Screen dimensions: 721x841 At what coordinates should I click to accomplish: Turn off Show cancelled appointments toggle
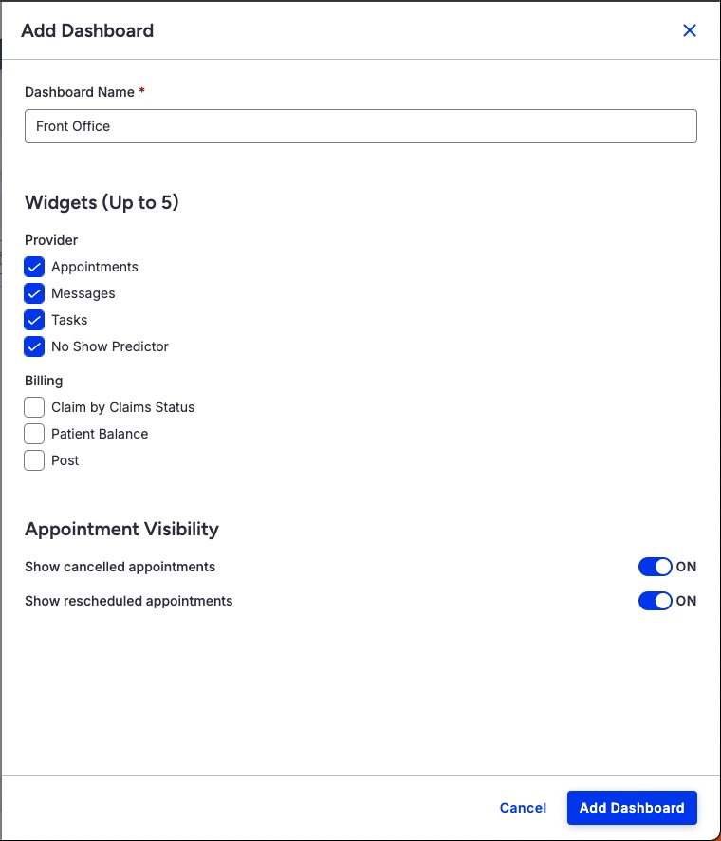point(655,567)
